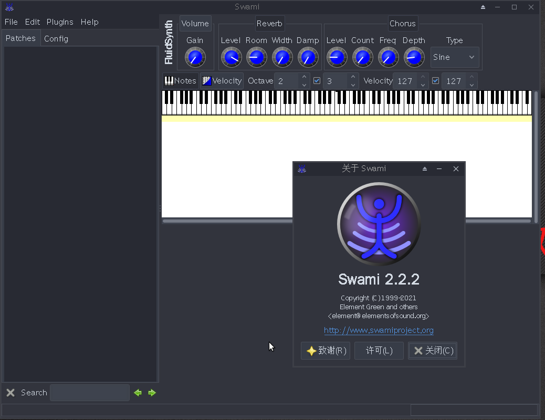This screenshot has width=545, height=420.
Task: Increase the lower Octave value 2
Action: point(304,77)
